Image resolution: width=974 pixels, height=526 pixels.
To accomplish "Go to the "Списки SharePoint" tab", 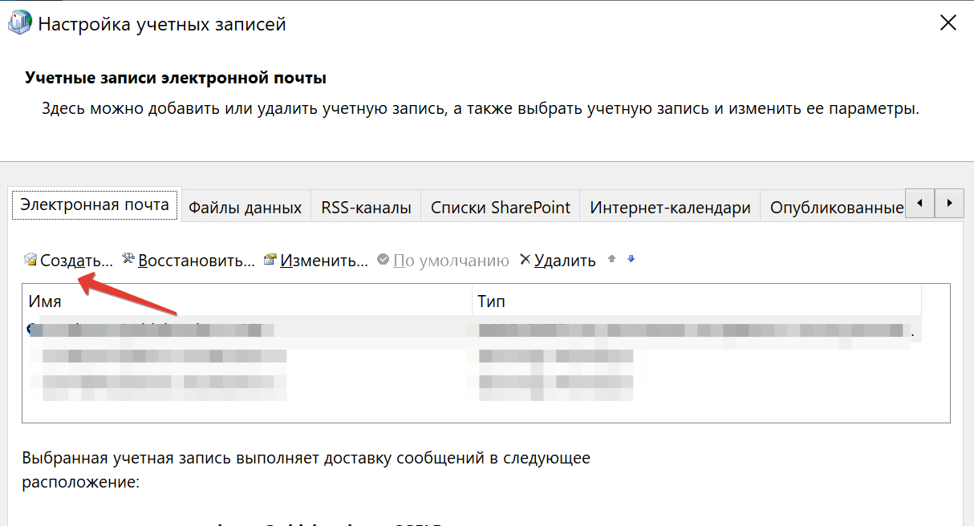I will click(500, 208).
